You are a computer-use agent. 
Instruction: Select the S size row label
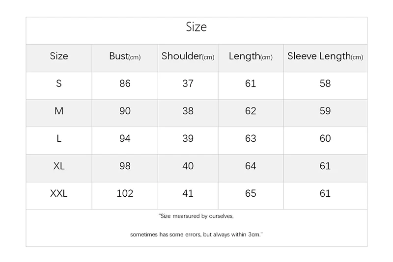click(59, 83)
